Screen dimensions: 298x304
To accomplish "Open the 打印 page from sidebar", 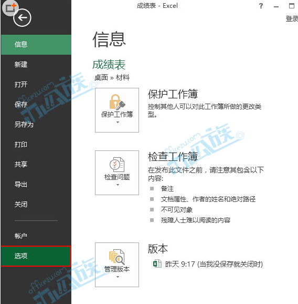I will (x=36, y=145).
